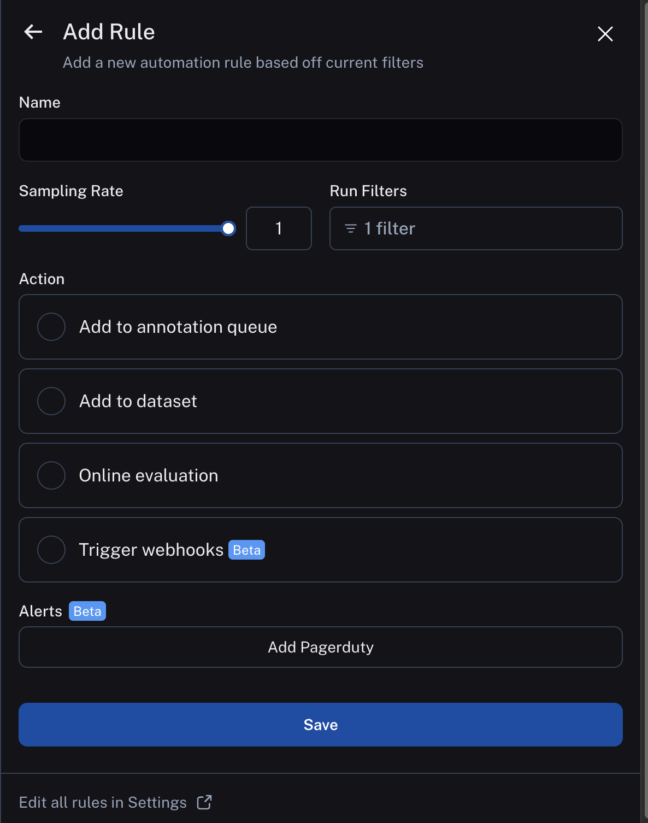This screenshot has width=648, height=823.
Task: Click the 'Add to dataset' label text
Action: 138,401
